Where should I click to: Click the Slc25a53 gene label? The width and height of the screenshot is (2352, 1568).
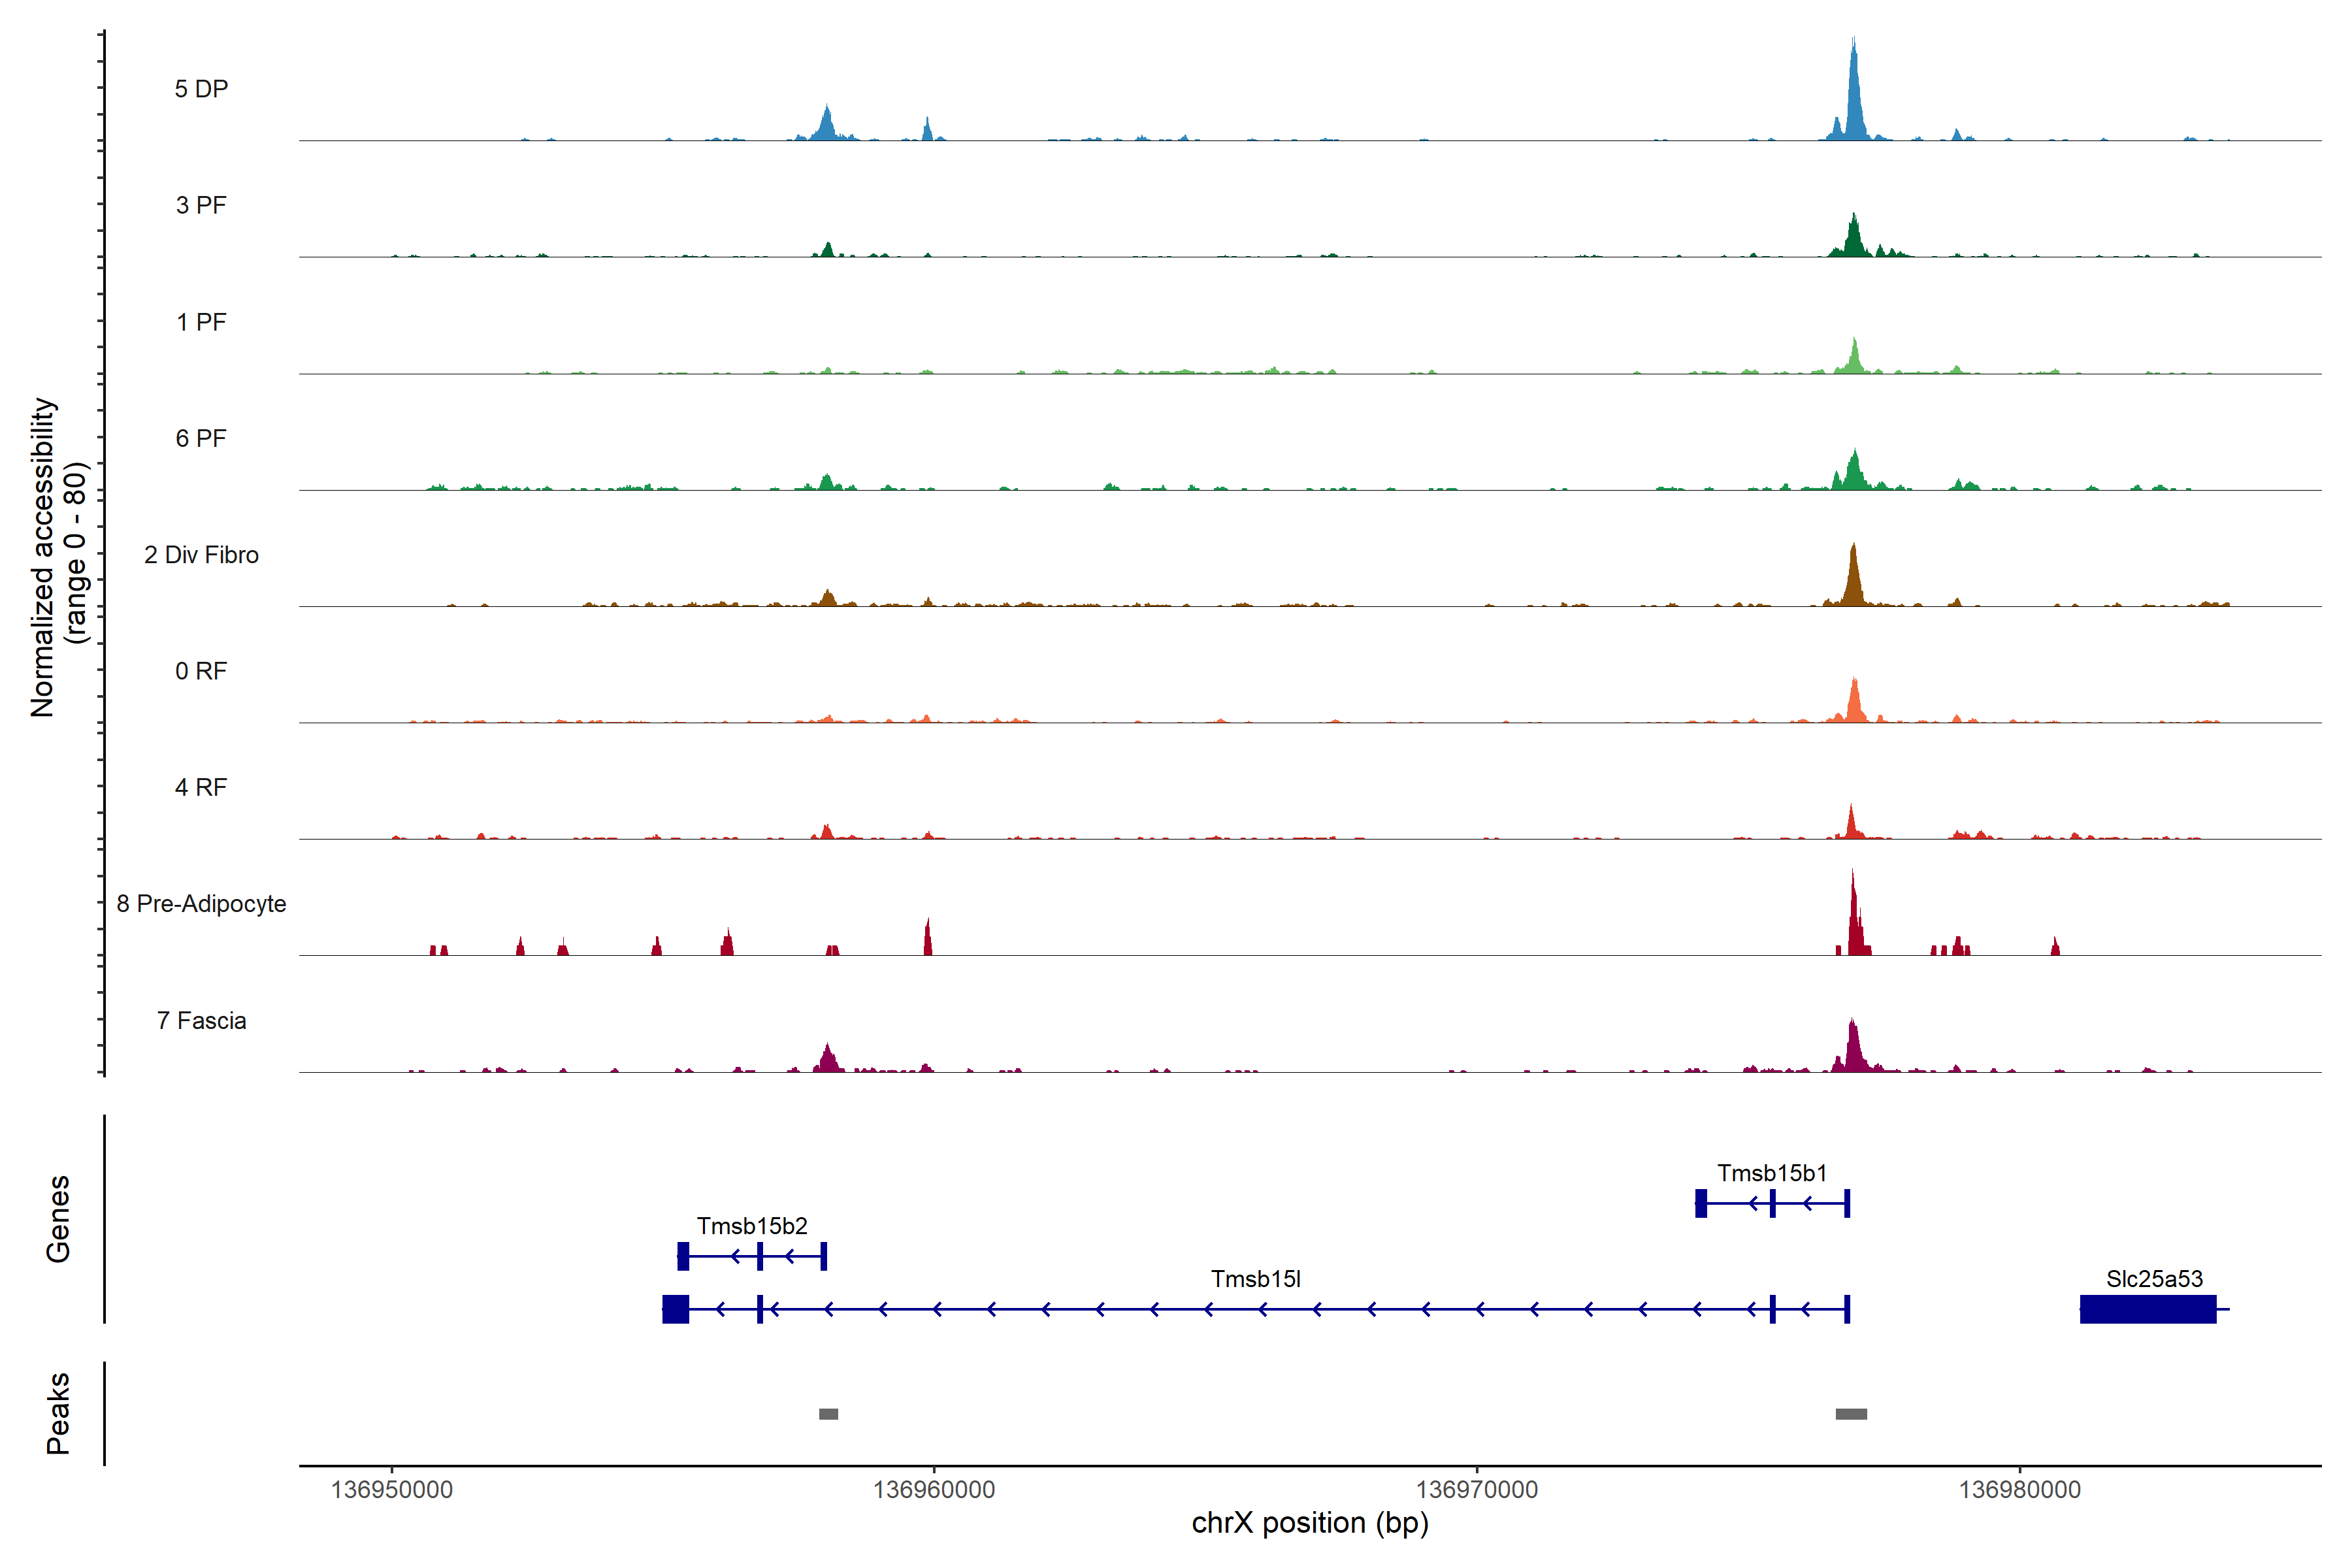pos(2154,1279)
